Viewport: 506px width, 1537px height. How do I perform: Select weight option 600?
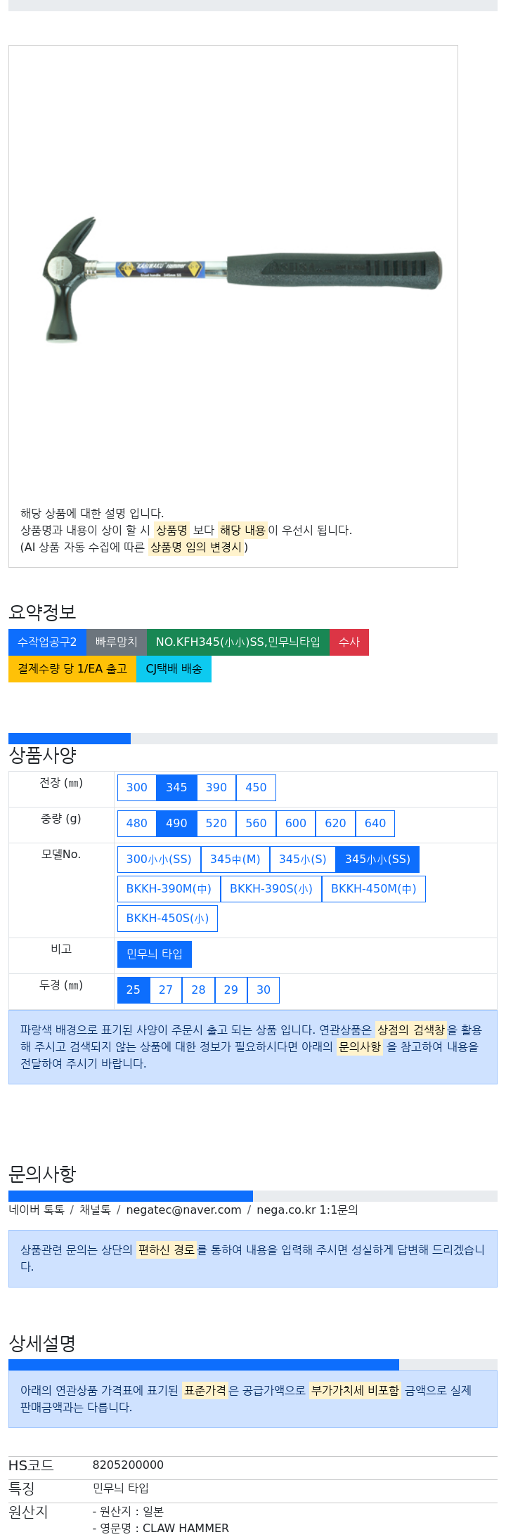(x=296, y=823)
